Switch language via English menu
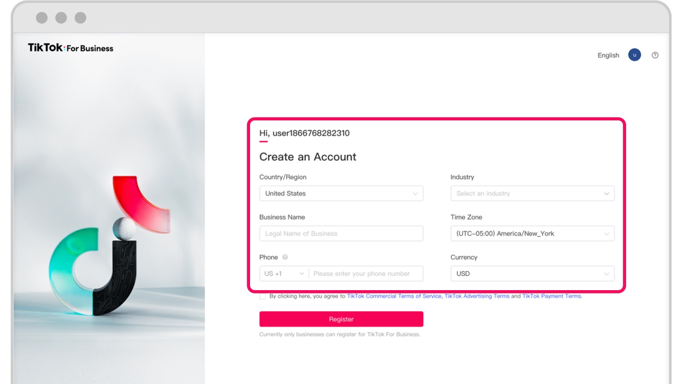Image resolution: width=682 pixels, height=384 pixels. tap(608, 55)
